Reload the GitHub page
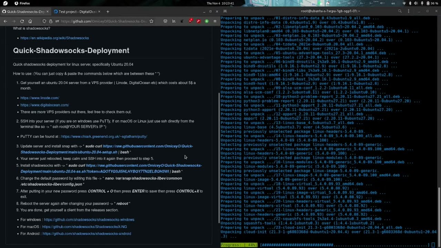441x248 pixels. [22, 21]
